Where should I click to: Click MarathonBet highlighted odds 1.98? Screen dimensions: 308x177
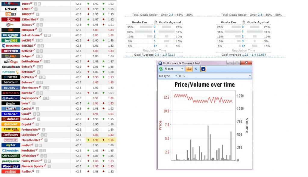pyautogui.click(x=96, y=140)
